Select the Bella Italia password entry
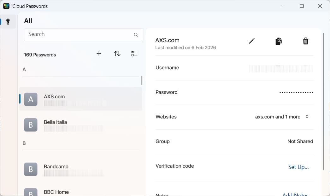 (81, 125)
